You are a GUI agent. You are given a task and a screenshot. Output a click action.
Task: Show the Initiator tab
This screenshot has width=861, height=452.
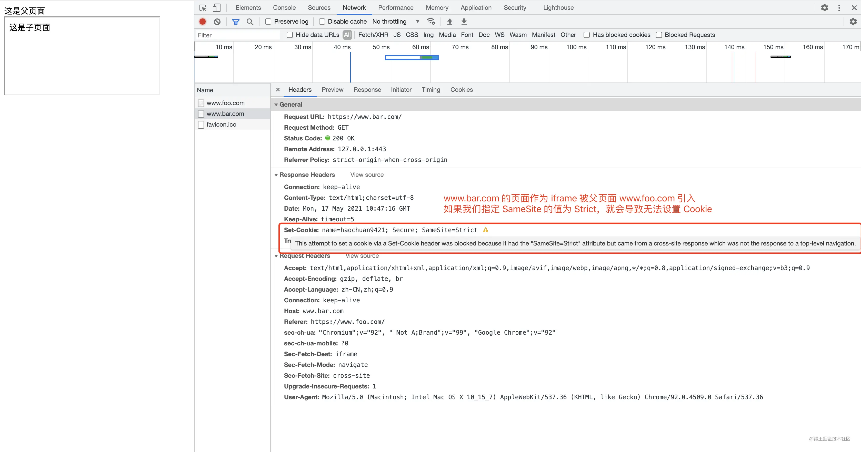click(401, 89)
